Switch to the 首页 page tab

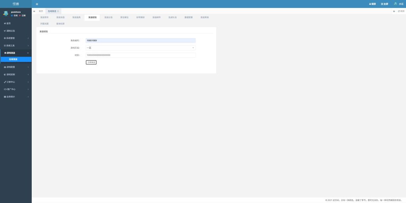[41, 11]
